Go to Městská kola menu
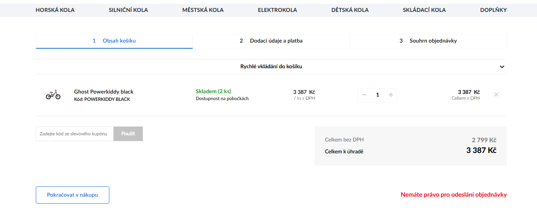The width and height of the screenshot is (537, 217). click(203, 10)
